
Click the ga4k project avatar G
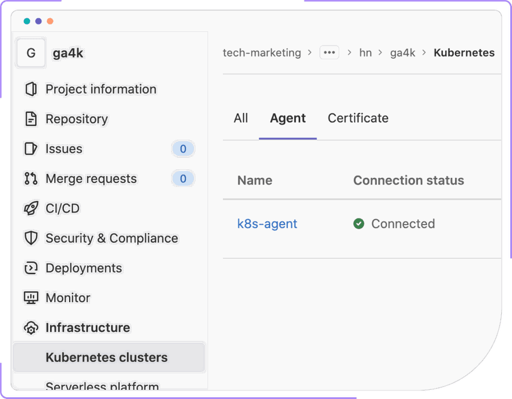click(x=31, y=53)
